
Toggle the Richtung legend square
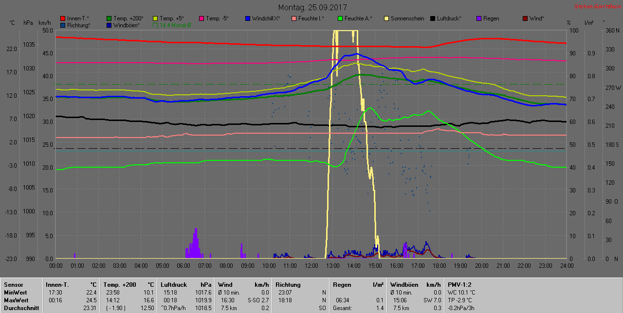click(x=63, y=25)
